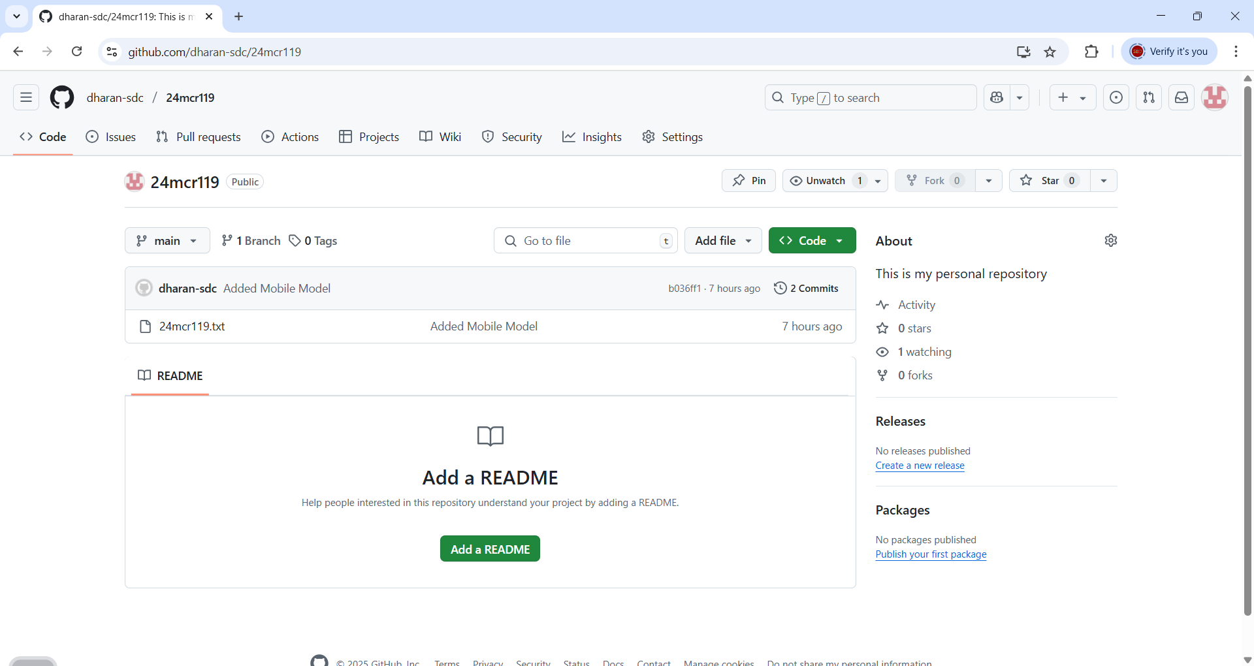Image resolution: width=1254 pixels, height=666 pixels.
Task: Open the Create new plus menu
Action: point(1072,97)
